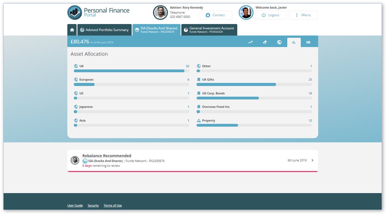Click 'Funds Network - FN243567K' in rebalance card

click(x=145, y=161)
